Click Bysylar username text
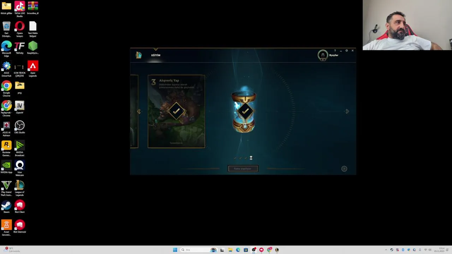 coord(334,55)
